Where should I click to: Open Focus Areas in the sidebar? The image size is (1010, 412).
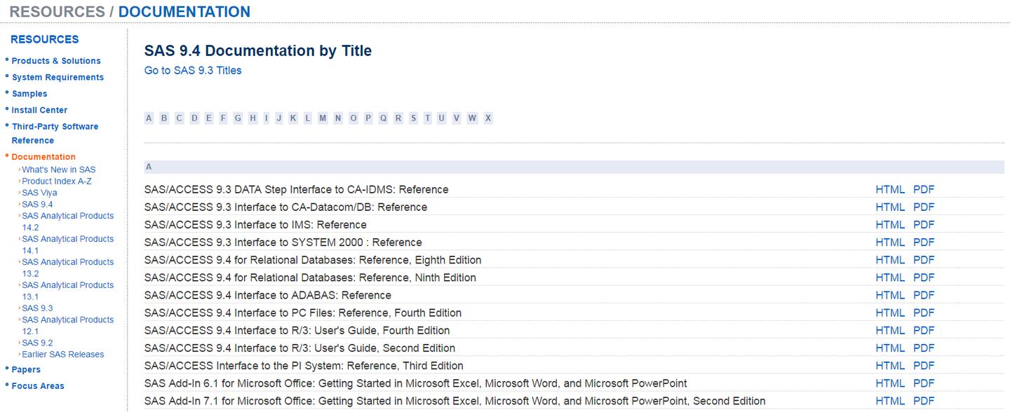pos(38,386)
